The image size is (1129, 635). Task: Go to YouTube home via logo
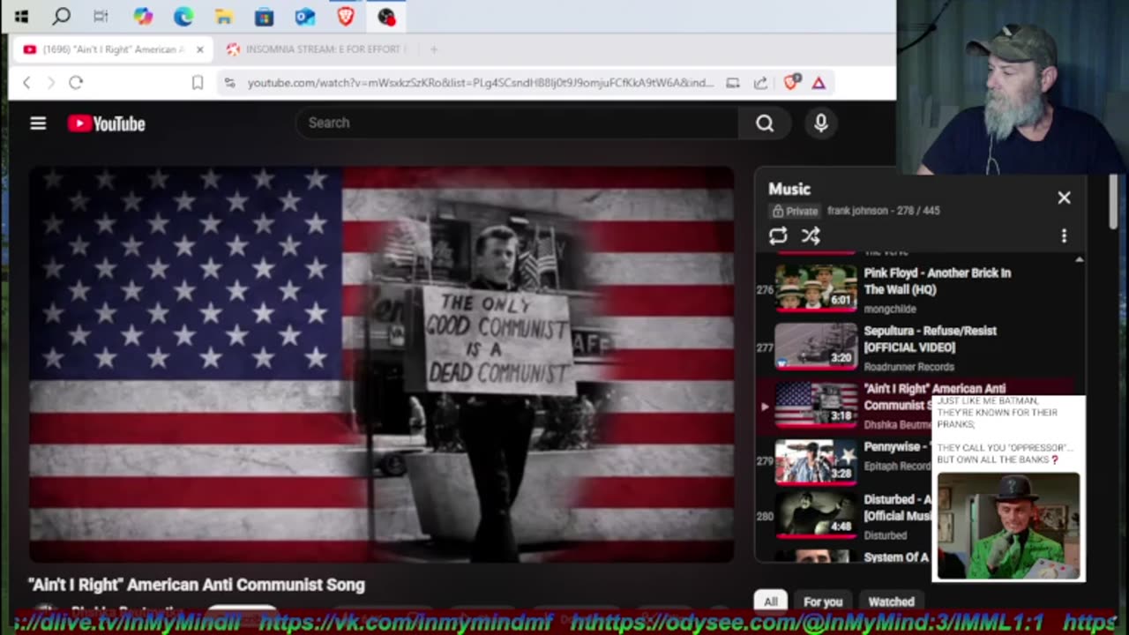click(107, 123)
